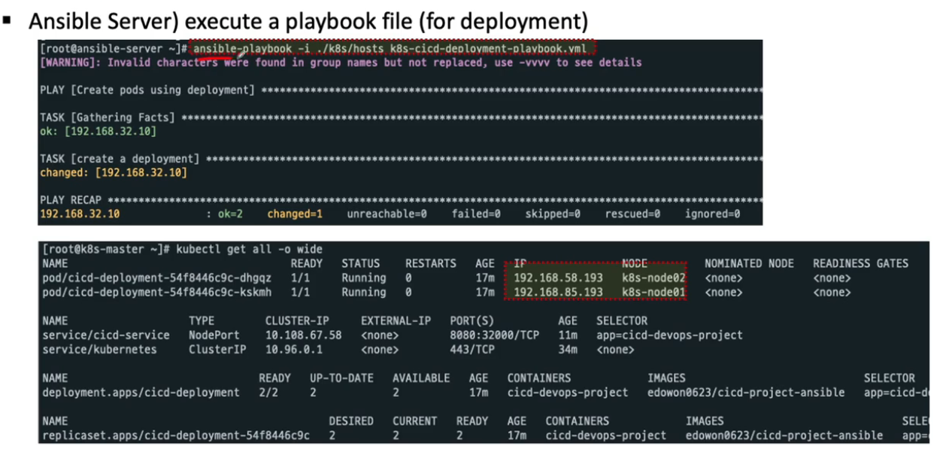
Task: Click 'unreachable=0' in the recap
Action: pyautogui.click(x=387, y=214)
